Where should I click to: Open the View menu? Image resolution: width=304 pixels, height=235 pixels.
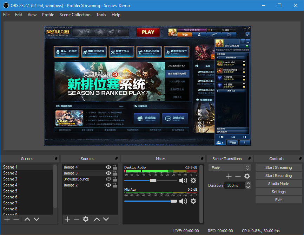click(32, 15)
